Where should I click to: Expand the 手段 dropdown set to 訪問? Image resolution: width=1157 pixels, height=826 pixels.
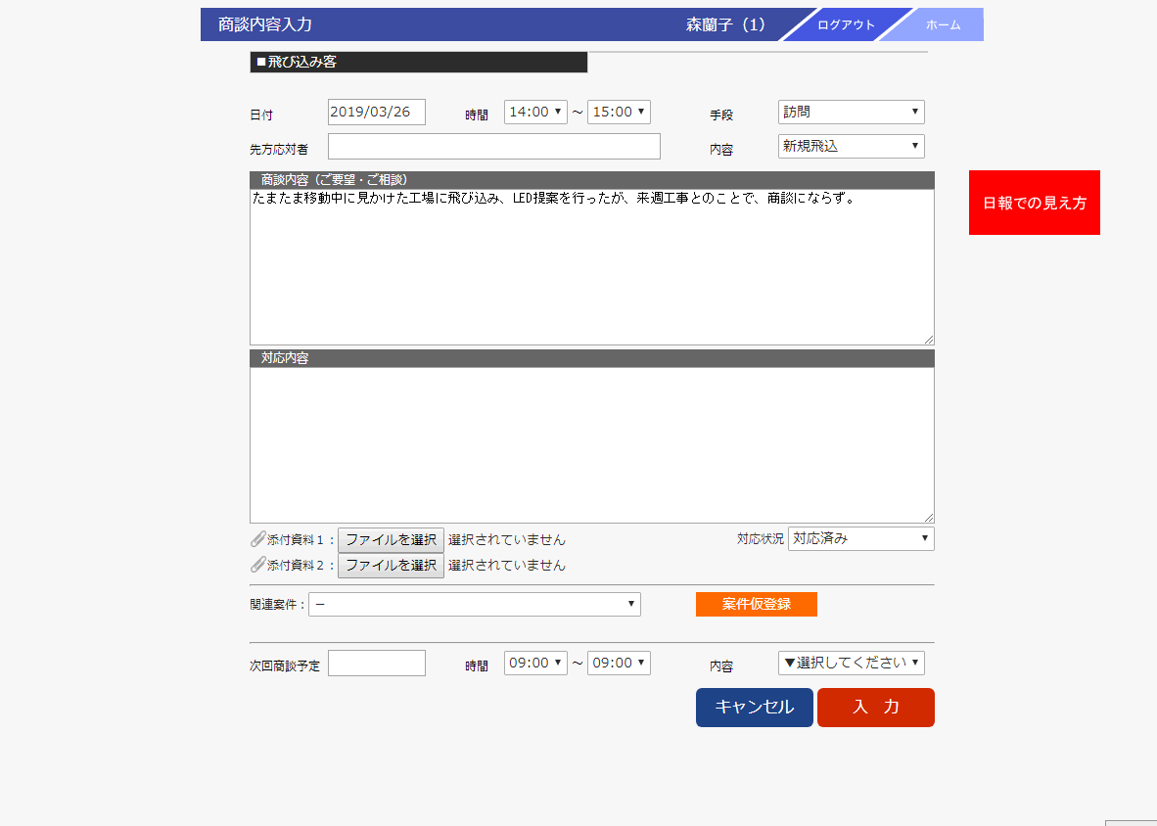[x=851, y=113]
